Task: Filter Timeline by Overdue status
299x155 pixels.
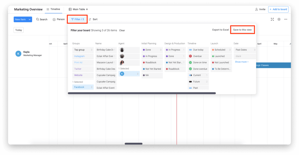Action: pyautogui.click(x=198, y=56)
